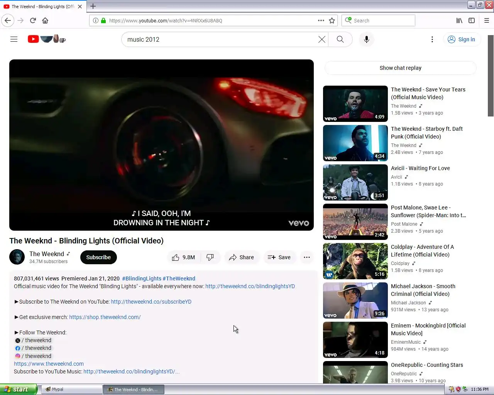Open the YouTube guide hamburger menu
This screenshot has height=395, width=494.
click(14, 39)
